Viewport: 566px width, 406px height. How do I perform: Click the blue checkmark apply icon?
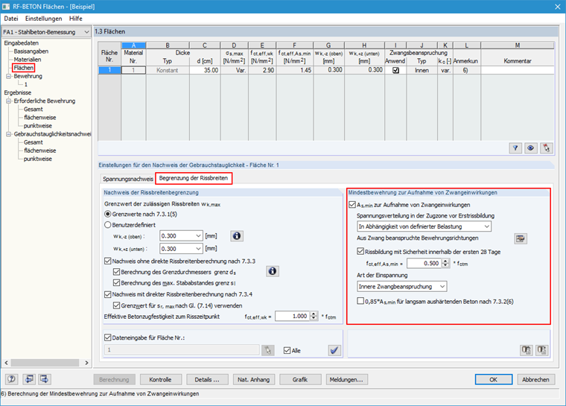click(x=334, y=350)
